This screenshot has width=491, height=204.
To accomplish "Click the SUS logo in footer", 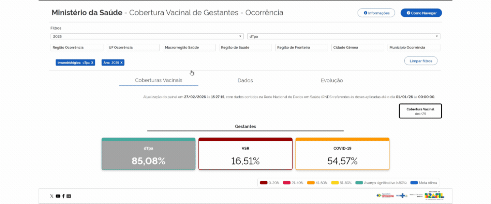I will coord(402,195).
